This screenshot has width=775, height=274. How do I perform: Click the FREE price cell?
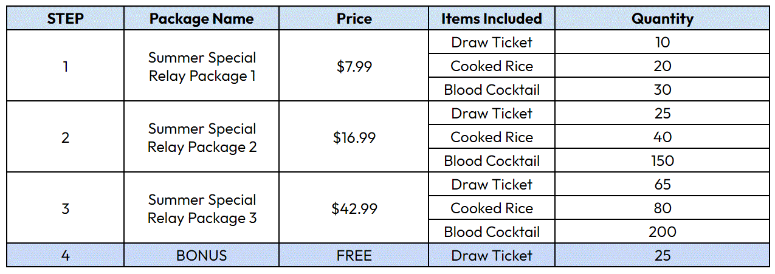point(354,256)
